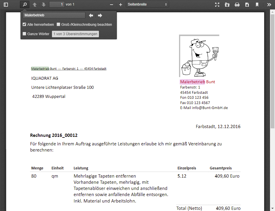
Task: Switch to presentation fullscreen mode
Action: [217, 5]
